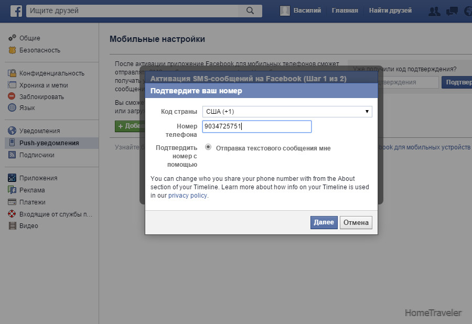Open Подписчики settings section
The height and width of the screenshot is (324, 472).
point(37,155)
